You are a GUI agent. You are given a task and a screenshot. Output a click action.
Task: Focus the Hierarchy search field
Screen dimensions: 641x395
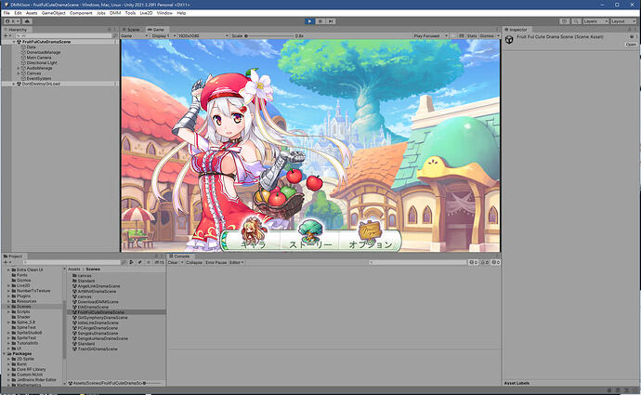(63, 36)
